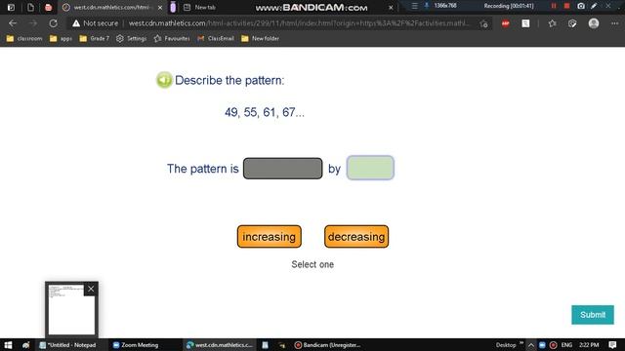Expand the Desktop toolbar chevron
Viewport: 625px width, 351px height.
pyautogui.click(x=521, y=343)
